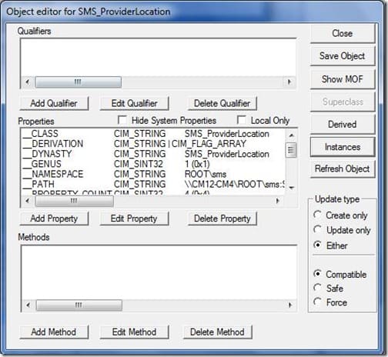Select the __NAMESPACE property row
The image size is (388, 357).
[x=153, y=174]
